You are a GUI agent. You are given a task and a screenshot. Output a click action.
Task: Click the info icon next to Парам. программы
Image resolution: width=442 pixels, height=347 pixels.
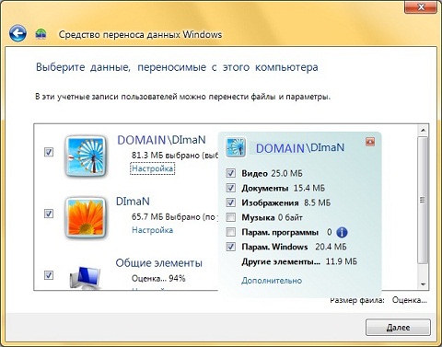(x=342, y=232)
